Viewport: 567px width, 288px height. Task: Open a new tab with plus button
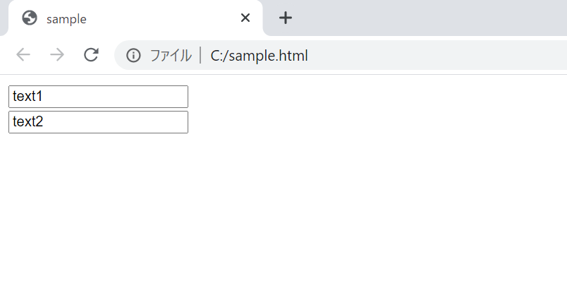tap(285, 18)
